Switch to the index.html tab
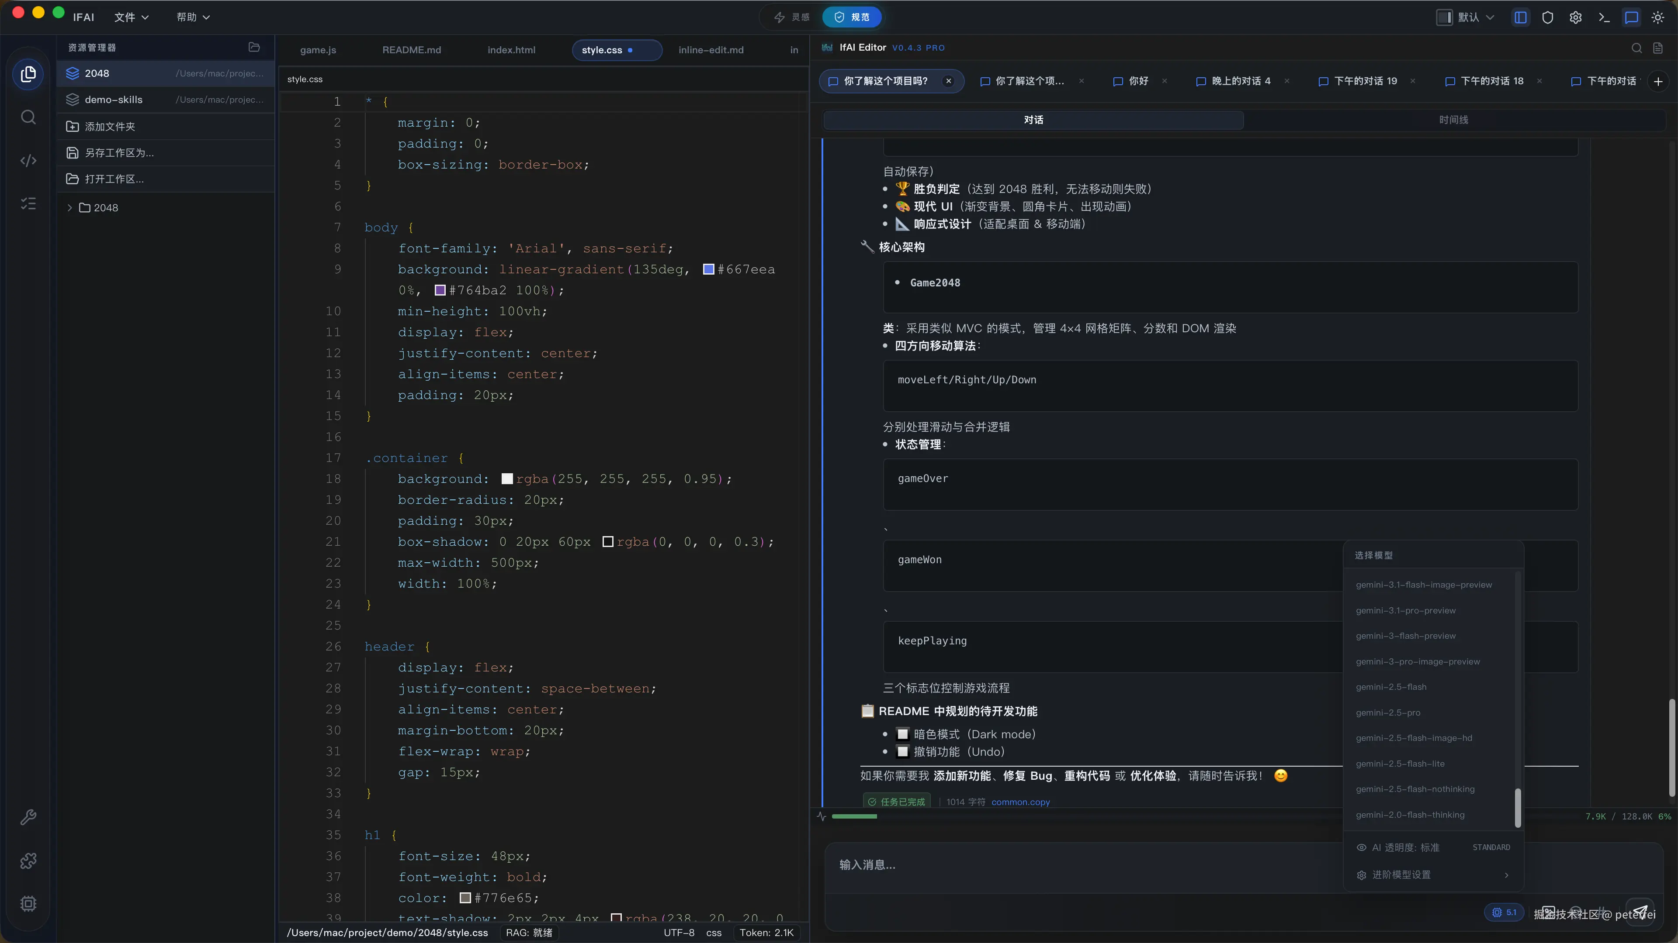Viewport: 1678px width, 943px height. coord(511,50)
